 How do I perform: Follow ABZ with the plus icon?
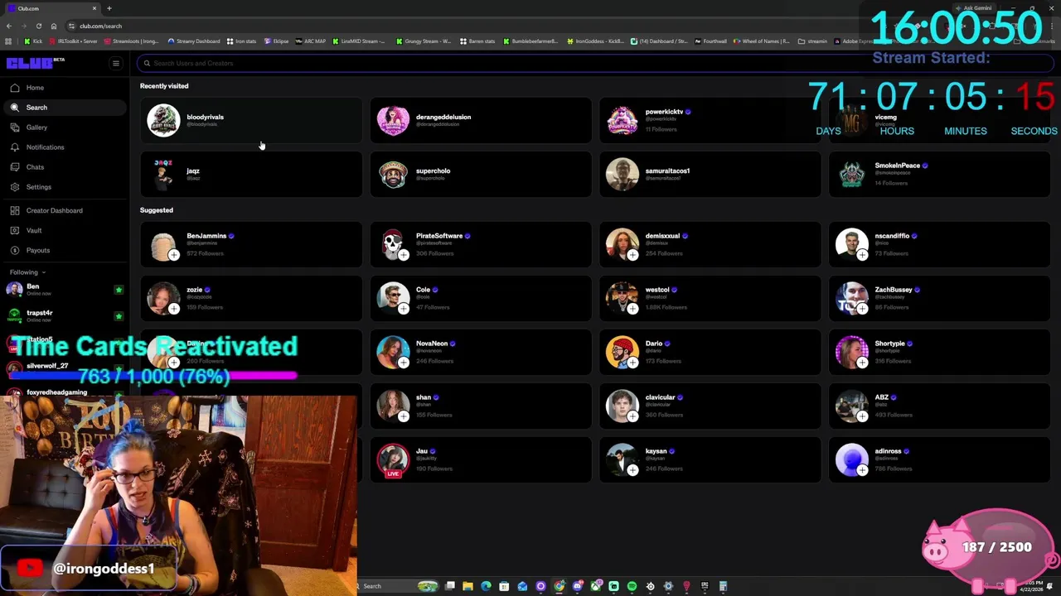coord(862,416)
